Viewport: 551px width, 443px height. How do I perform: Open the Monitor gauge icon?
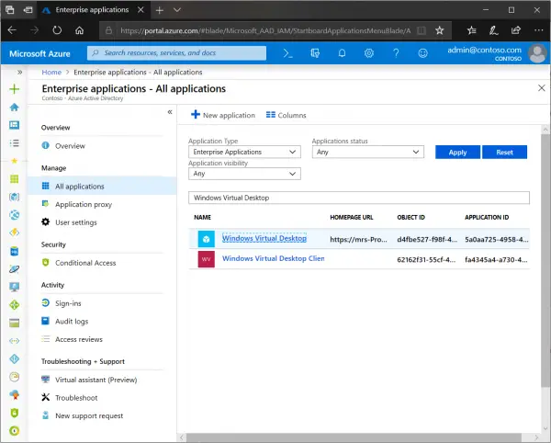click(15, 377)
